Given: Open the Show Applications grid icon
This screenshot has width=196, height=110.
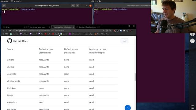Looking at the screenshot, I should [x=192, y=107].
